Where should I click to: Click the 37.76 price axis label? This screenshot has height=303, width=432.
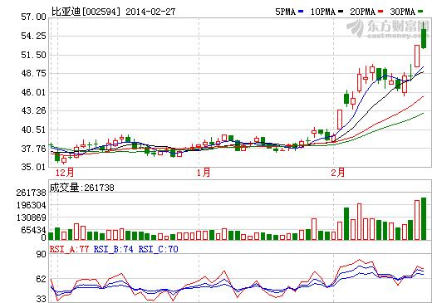(33, 149)
